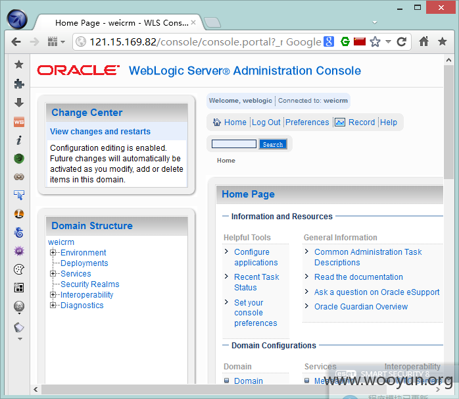Click the browser address bar URL
The image size is (459, 399).
coord(185,41)
